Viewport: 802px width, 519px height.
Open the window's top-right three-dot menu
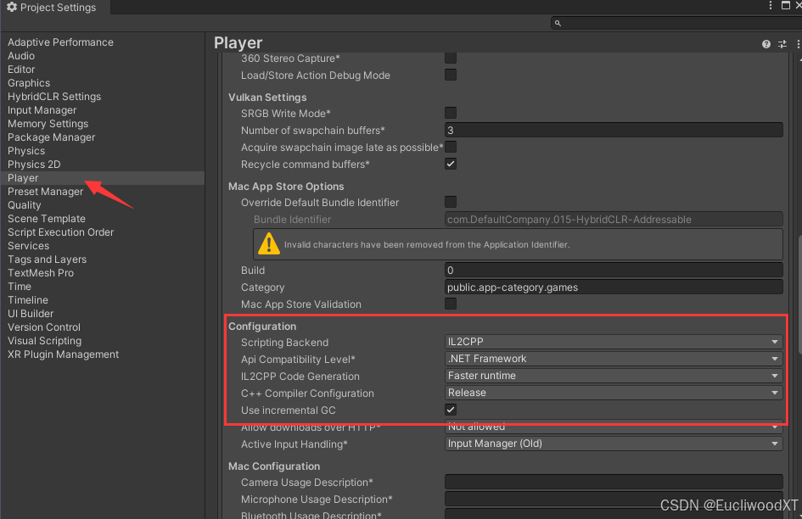[769, 6]
